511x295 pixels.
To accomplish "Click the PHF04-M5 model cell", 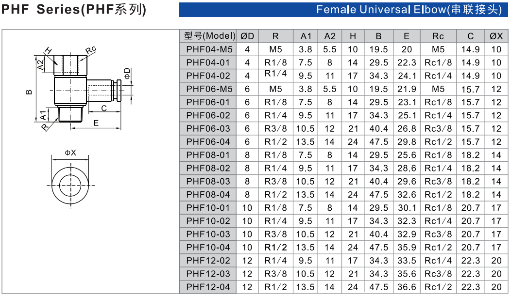I will click(x=209, y=49).
